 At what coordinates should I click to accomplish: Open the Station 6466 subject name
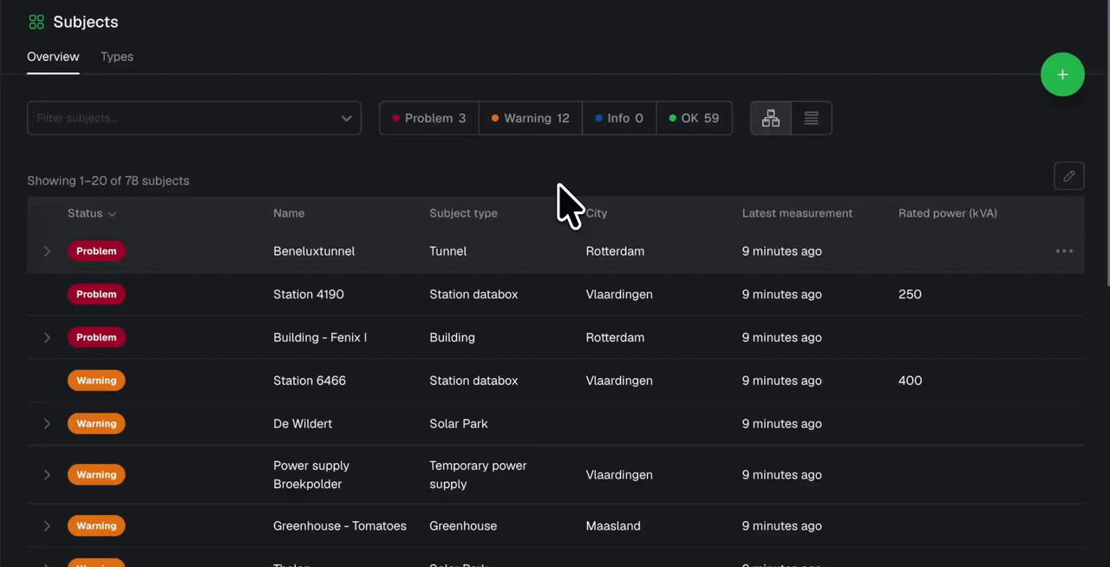tap(310, 381)
